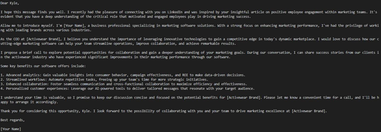Image resolution: width=381 pixels, height=132 pixels.
Task: Click 'Some key benefits our software offers include:' line
Action: click(43, 66)
